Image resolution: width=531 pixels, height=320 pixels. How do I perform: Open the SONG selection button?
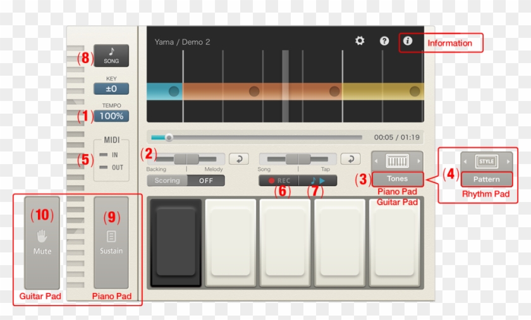point(111,56)
